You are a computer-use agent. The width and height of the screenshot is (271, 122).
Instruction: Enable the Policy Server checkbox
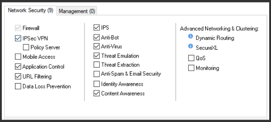(x=26, y=47)
